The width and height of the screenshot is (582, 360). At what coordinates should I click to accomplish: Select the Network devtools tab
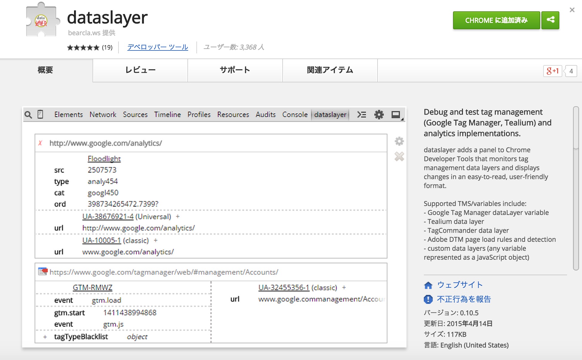click(103, 114)
